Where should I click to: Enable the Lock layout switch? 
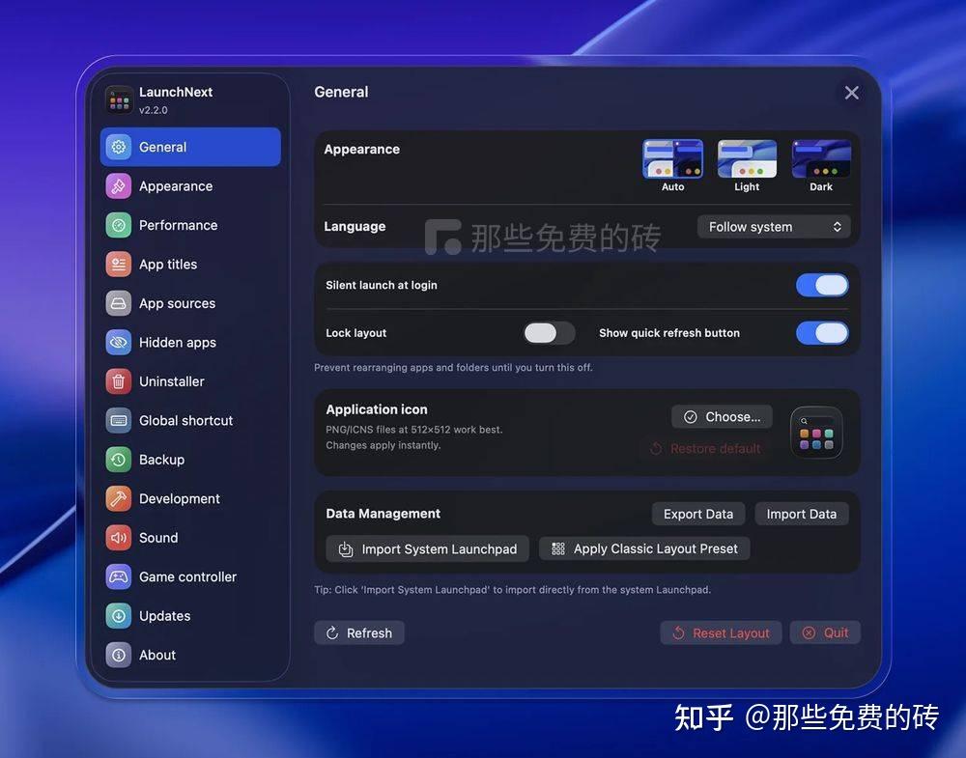click(549, 333)
